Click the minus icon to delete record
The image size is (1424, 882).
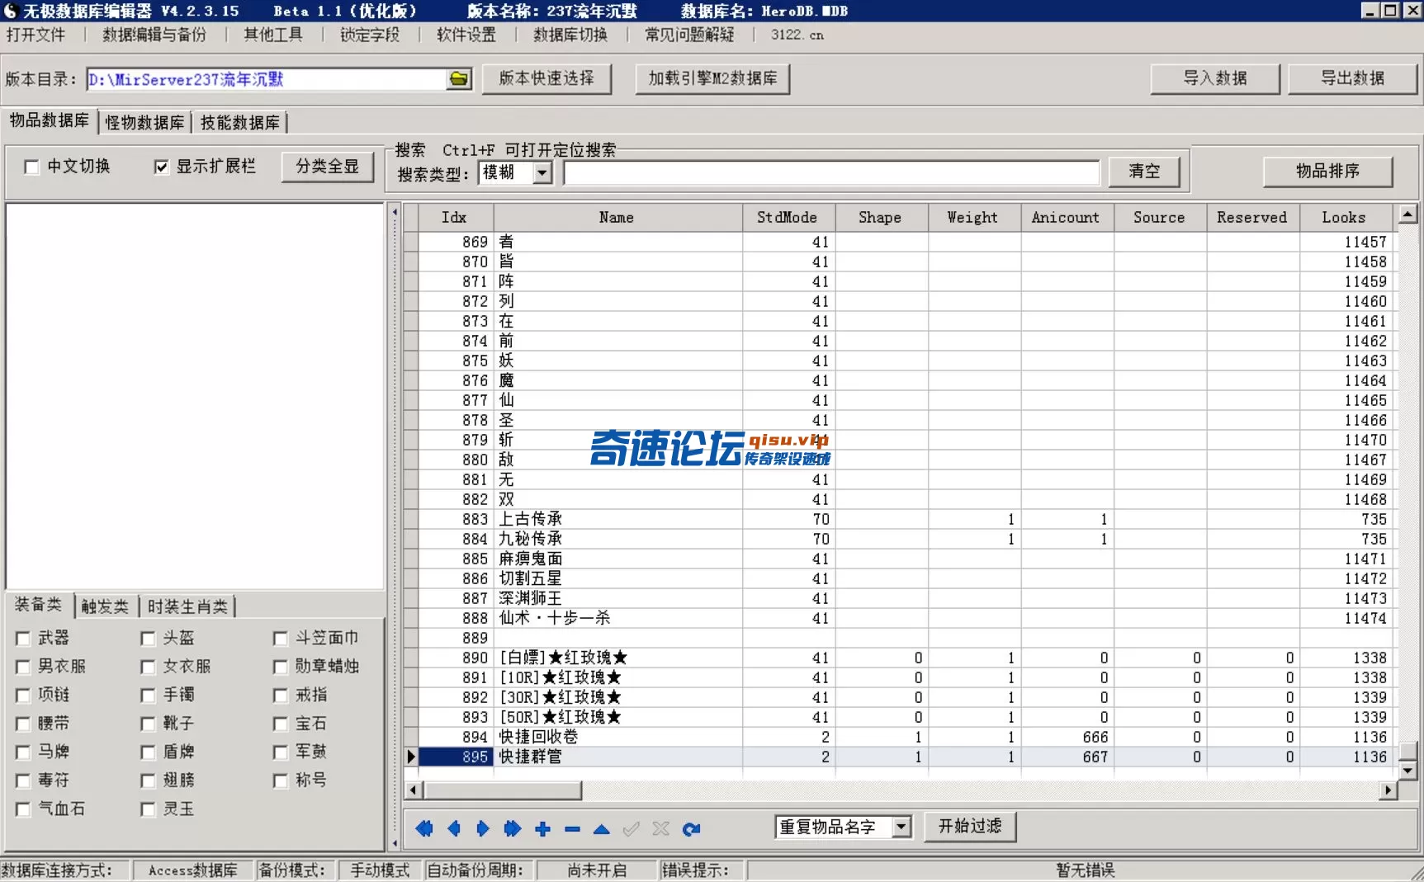[572, 828]
